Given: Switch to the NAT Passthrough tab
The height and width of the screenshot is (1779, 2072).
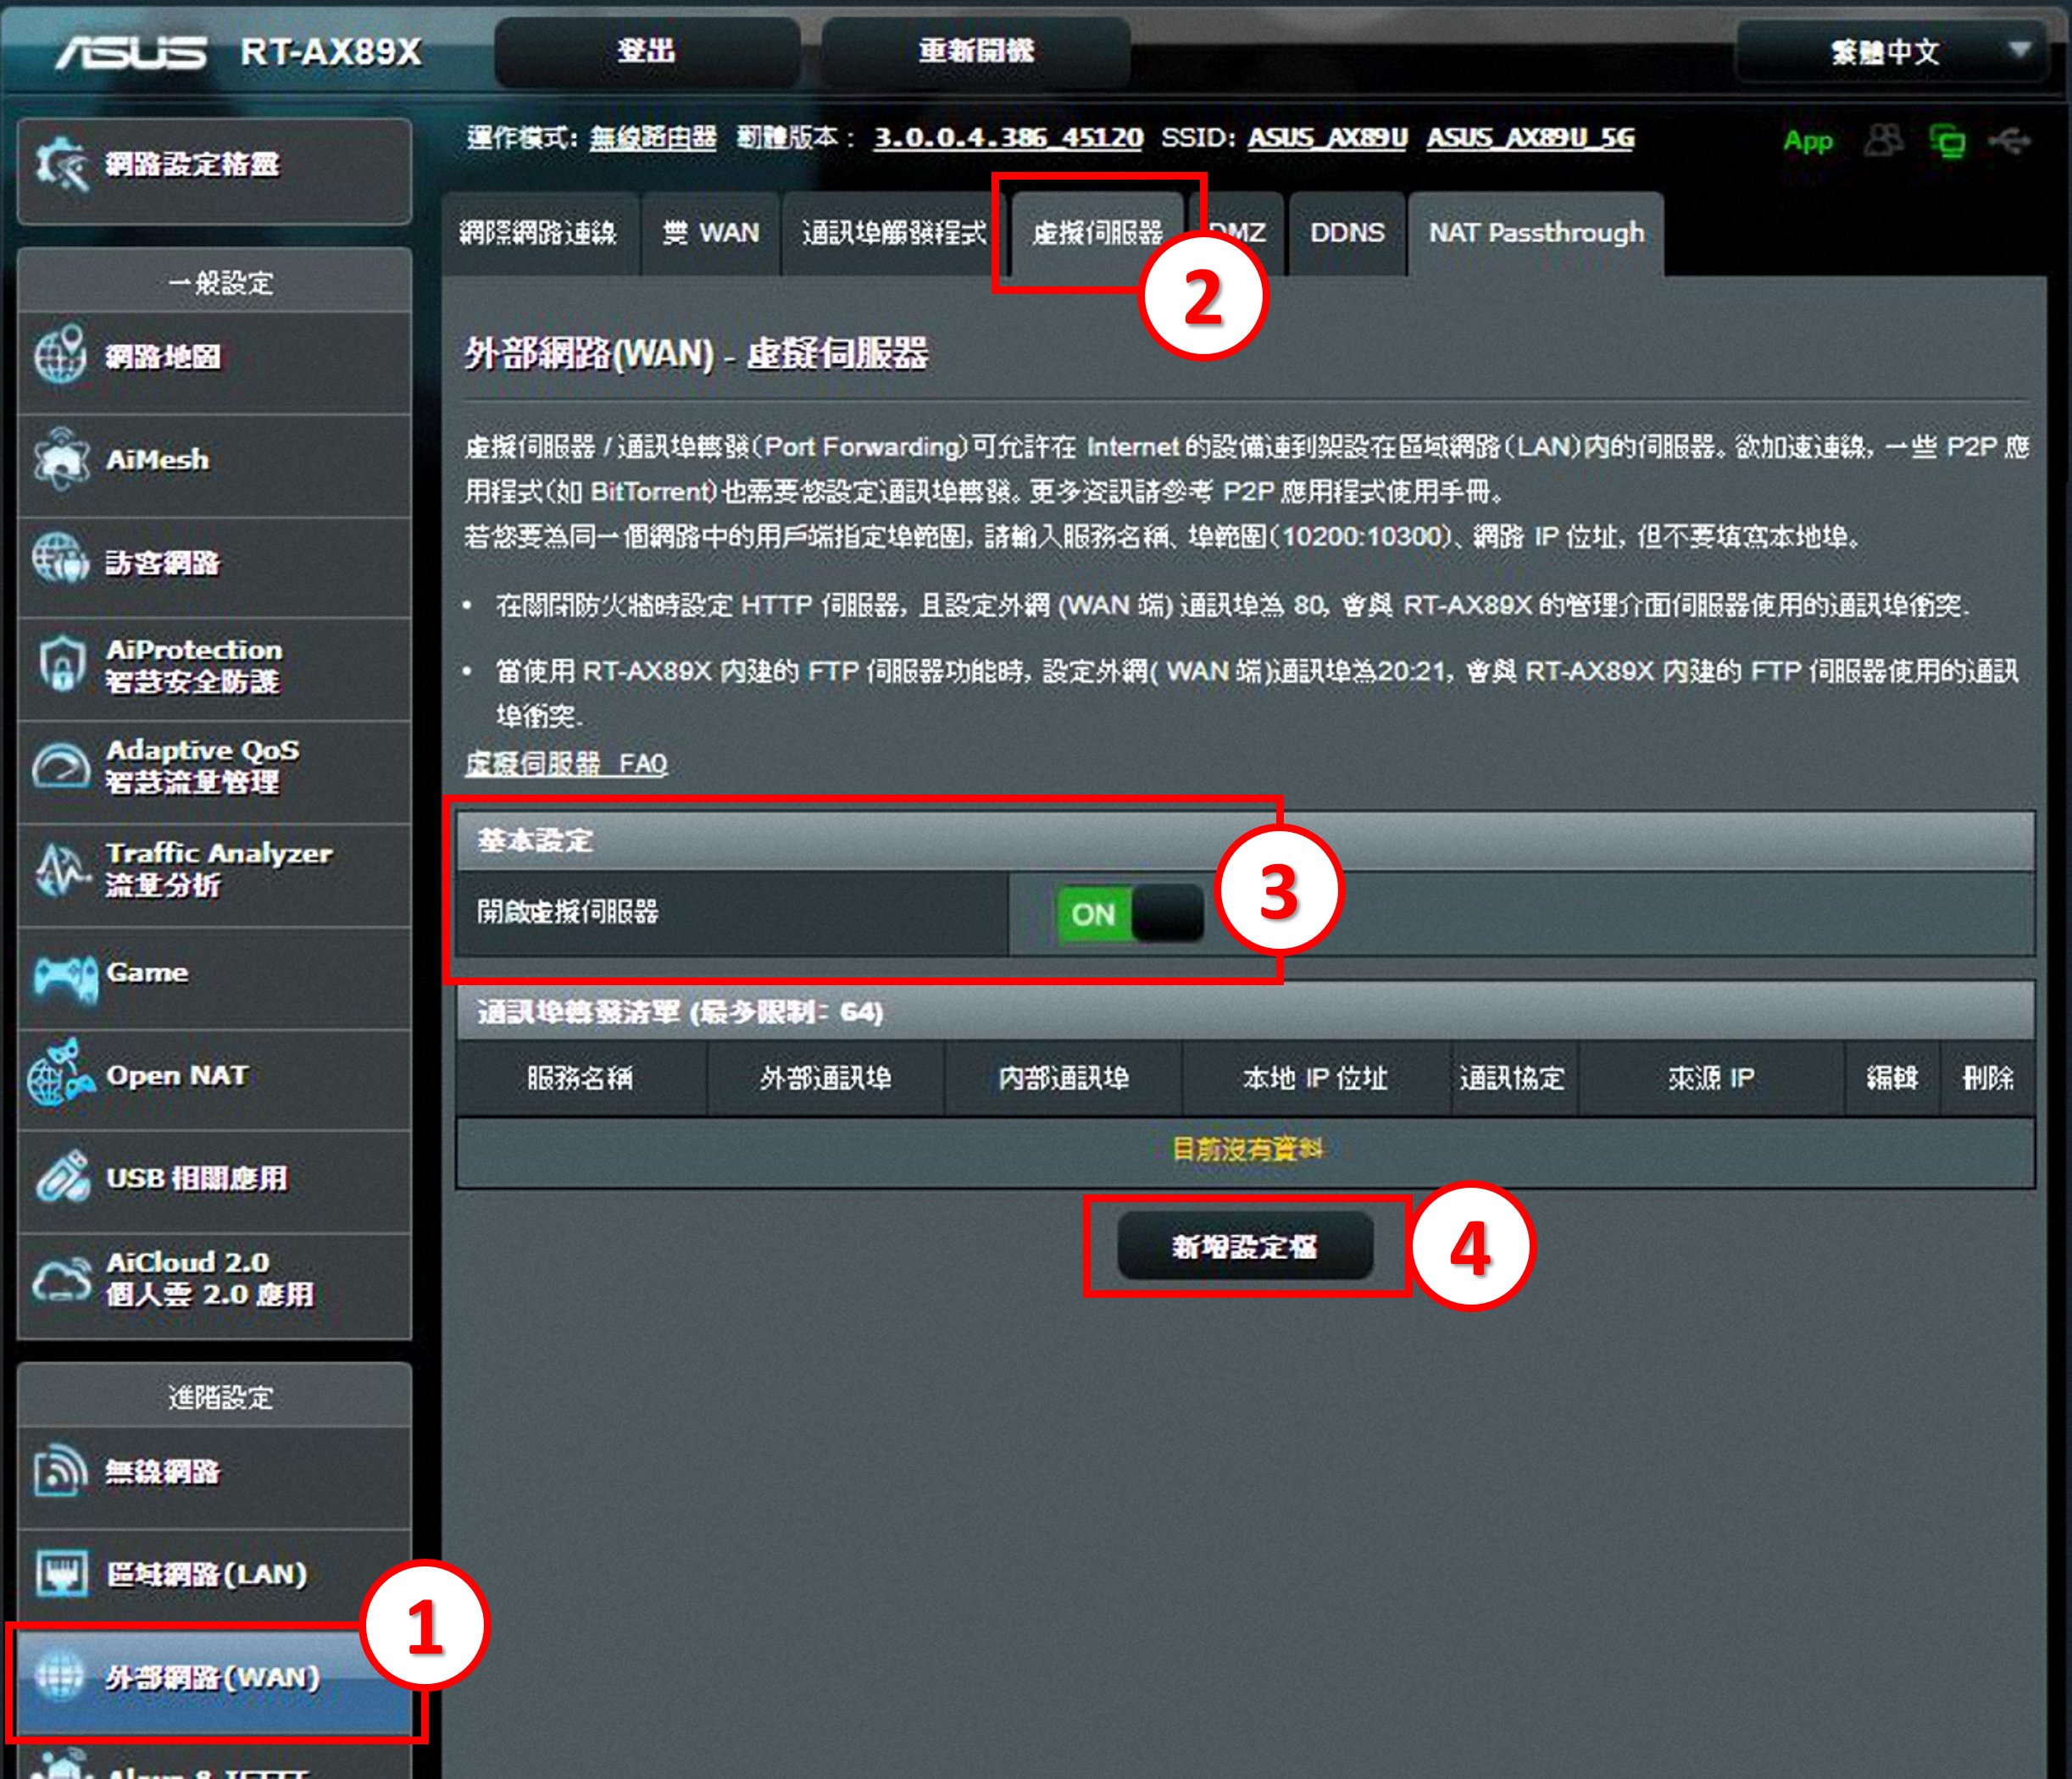Looking at the screenshot, I should [x=1536, y=233].
